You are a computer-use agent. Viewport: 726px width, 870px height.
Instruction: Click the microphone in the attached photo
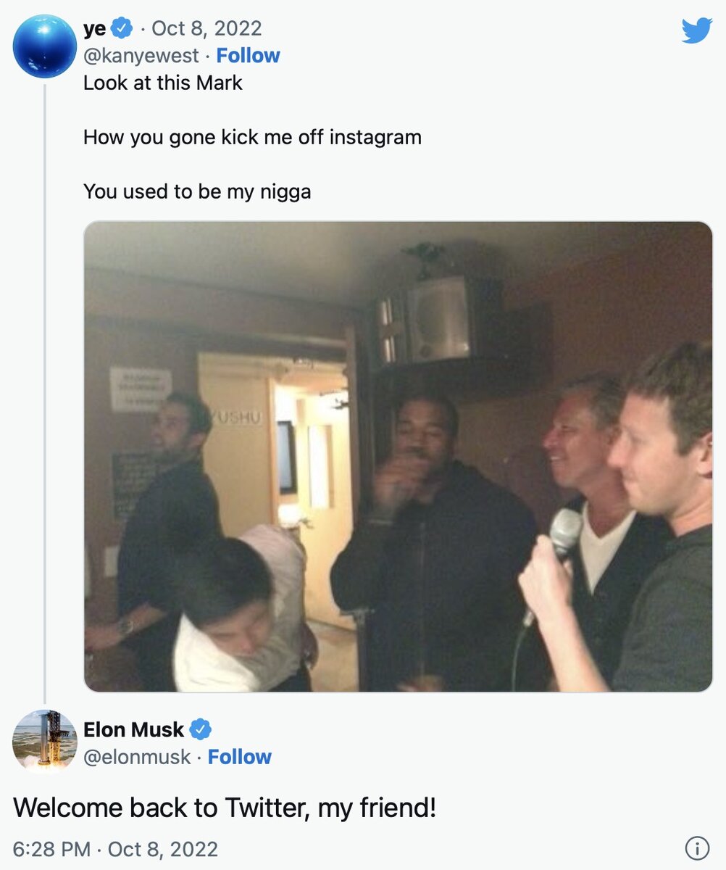[564, 536]
